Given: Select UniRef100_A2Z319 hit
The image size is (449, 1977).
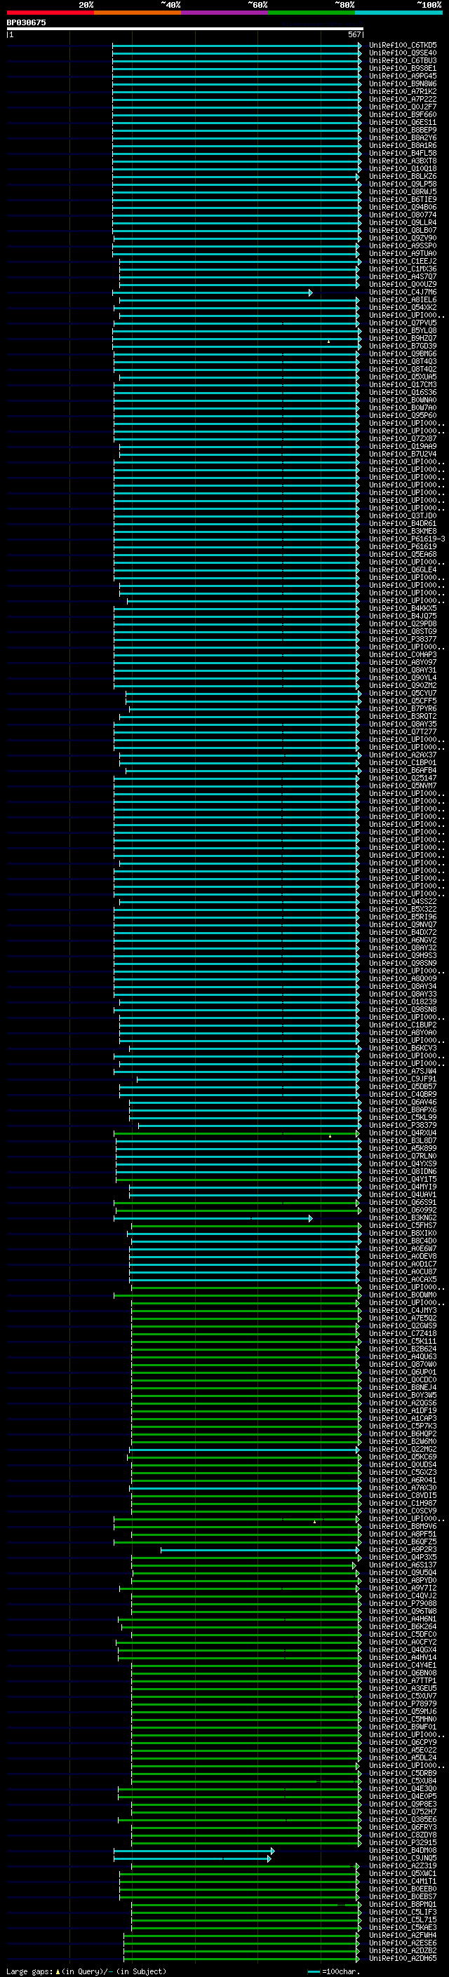Looking at the screenshot, I should pyautogui.click(x=403, y=1865).
